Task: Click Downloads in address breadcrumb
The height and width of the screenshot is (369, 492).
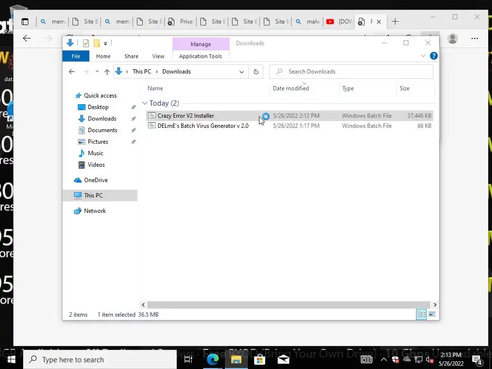Action: 176,72
